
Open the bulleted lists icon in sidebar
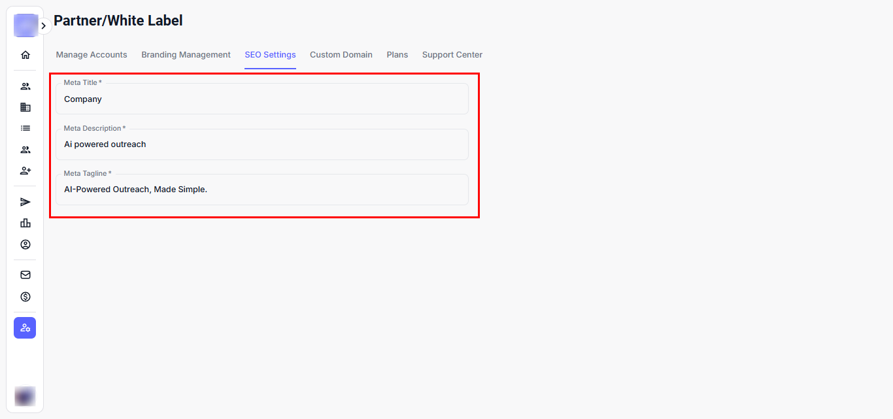[25, 128]
